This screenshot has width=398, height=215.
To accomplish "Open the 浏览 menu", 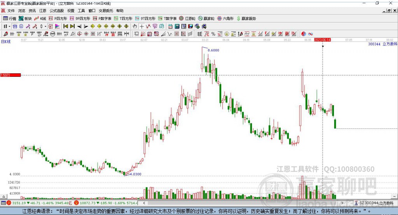I will tap(22, 10).
